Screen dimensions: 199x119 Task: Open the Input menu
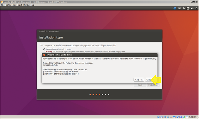(x=20, y=5)
